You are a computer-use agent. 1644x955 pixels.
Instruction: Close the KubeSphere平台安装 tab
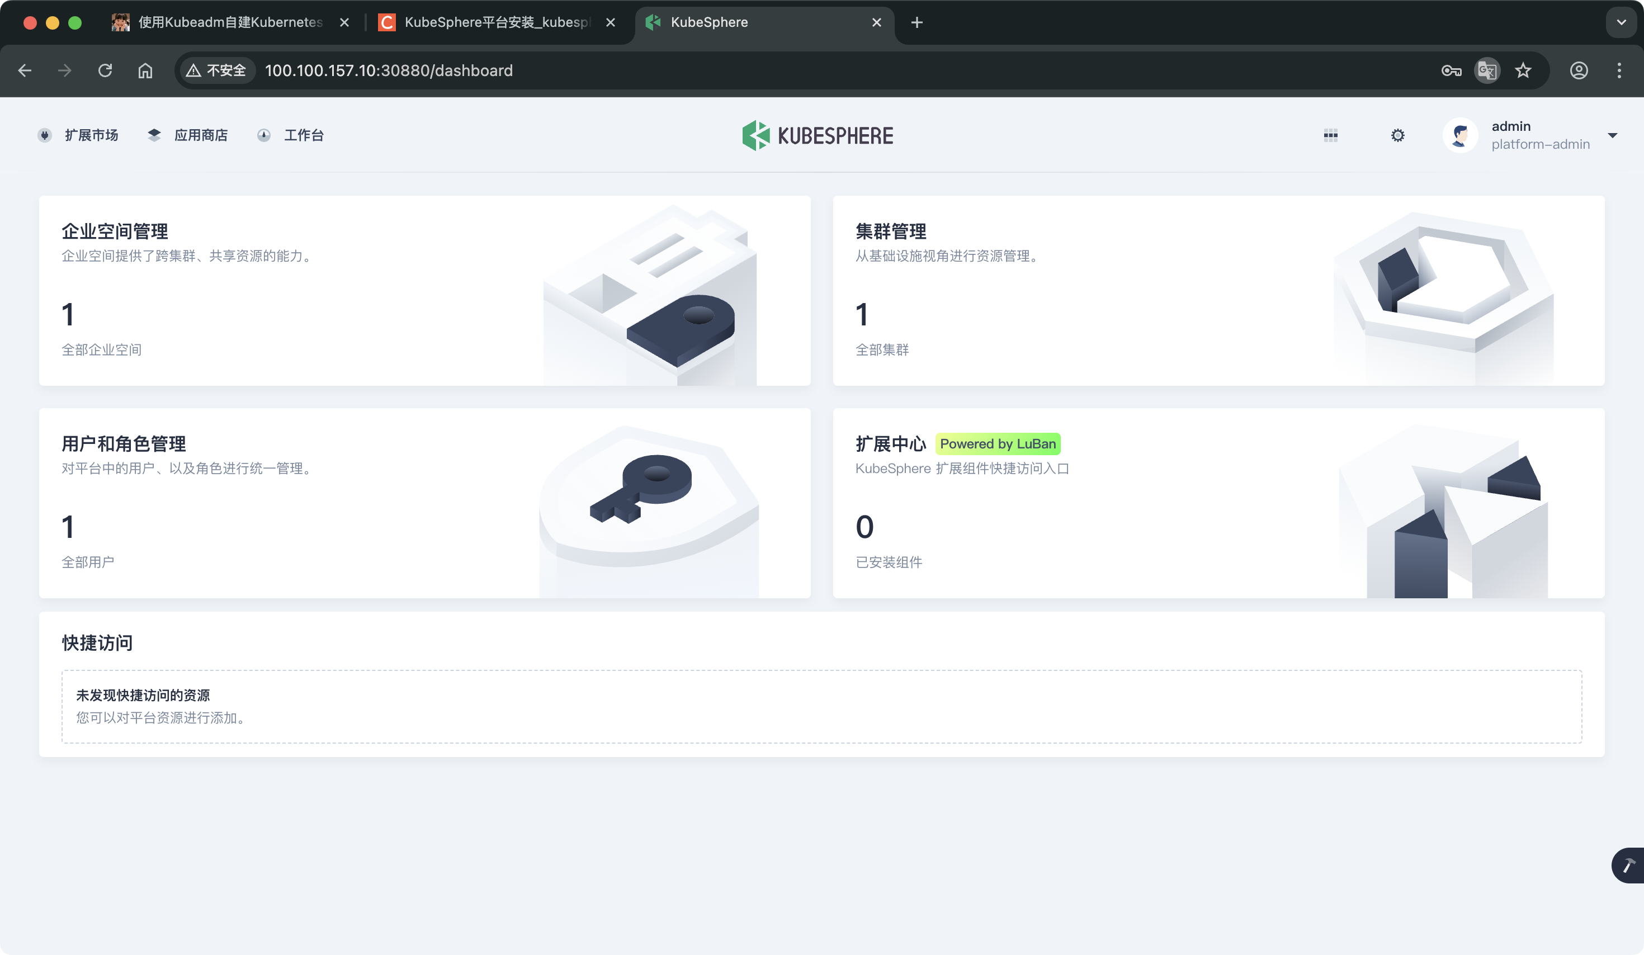(x=611, y=22)
